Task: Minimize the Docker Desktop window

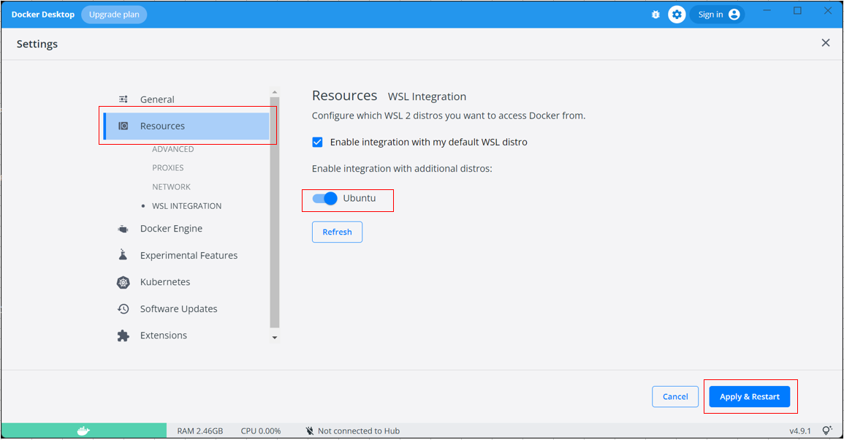Action: (x=767, y=11)
